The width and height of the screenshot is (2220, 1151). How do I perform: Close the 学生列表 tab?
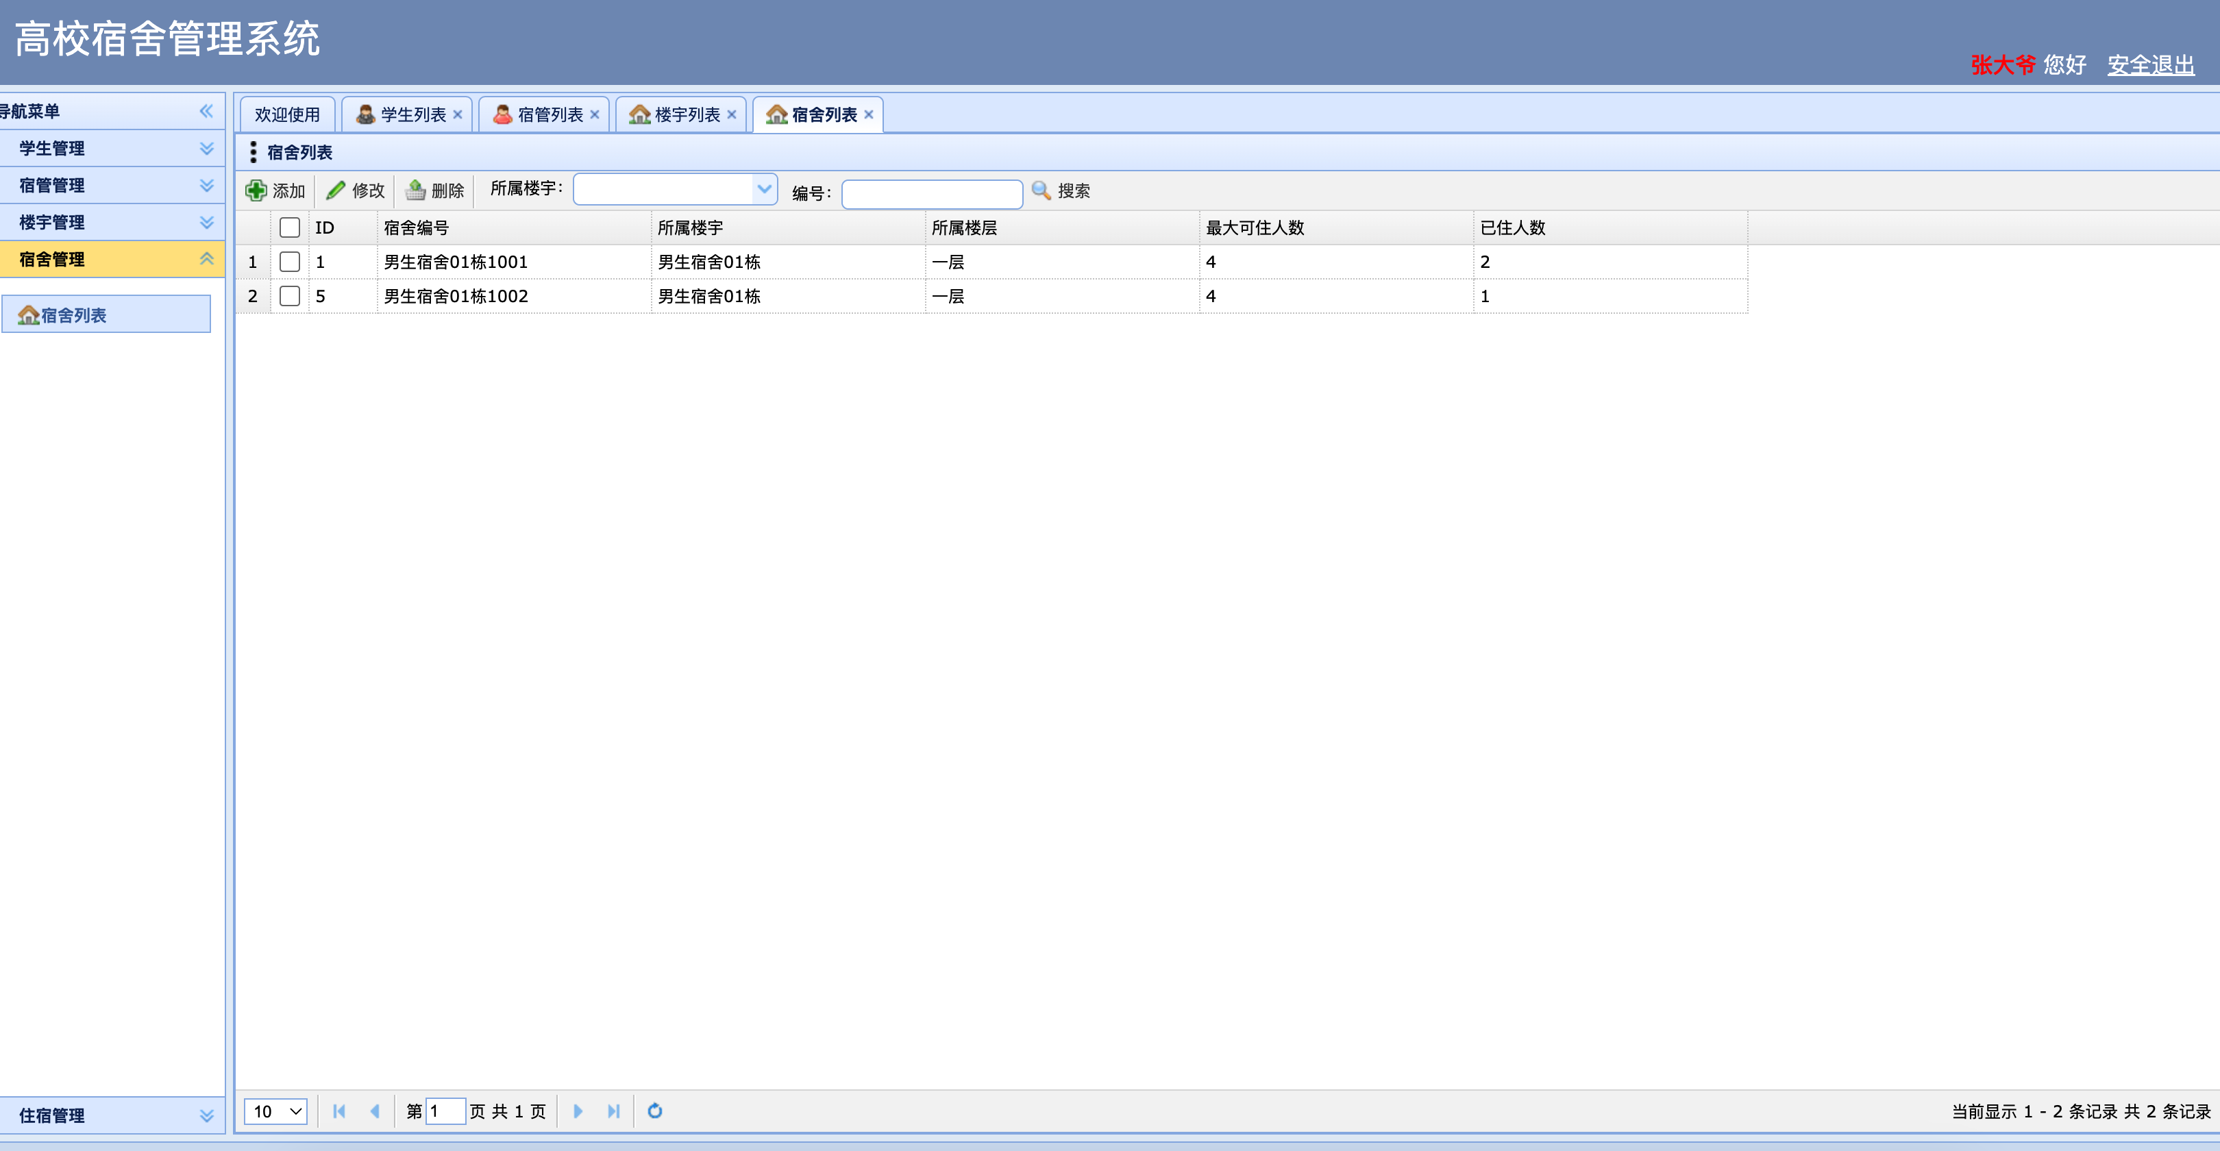[458, 114]
